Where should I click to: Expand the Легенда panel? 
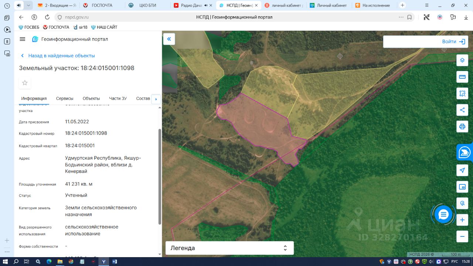click(229, 248)
